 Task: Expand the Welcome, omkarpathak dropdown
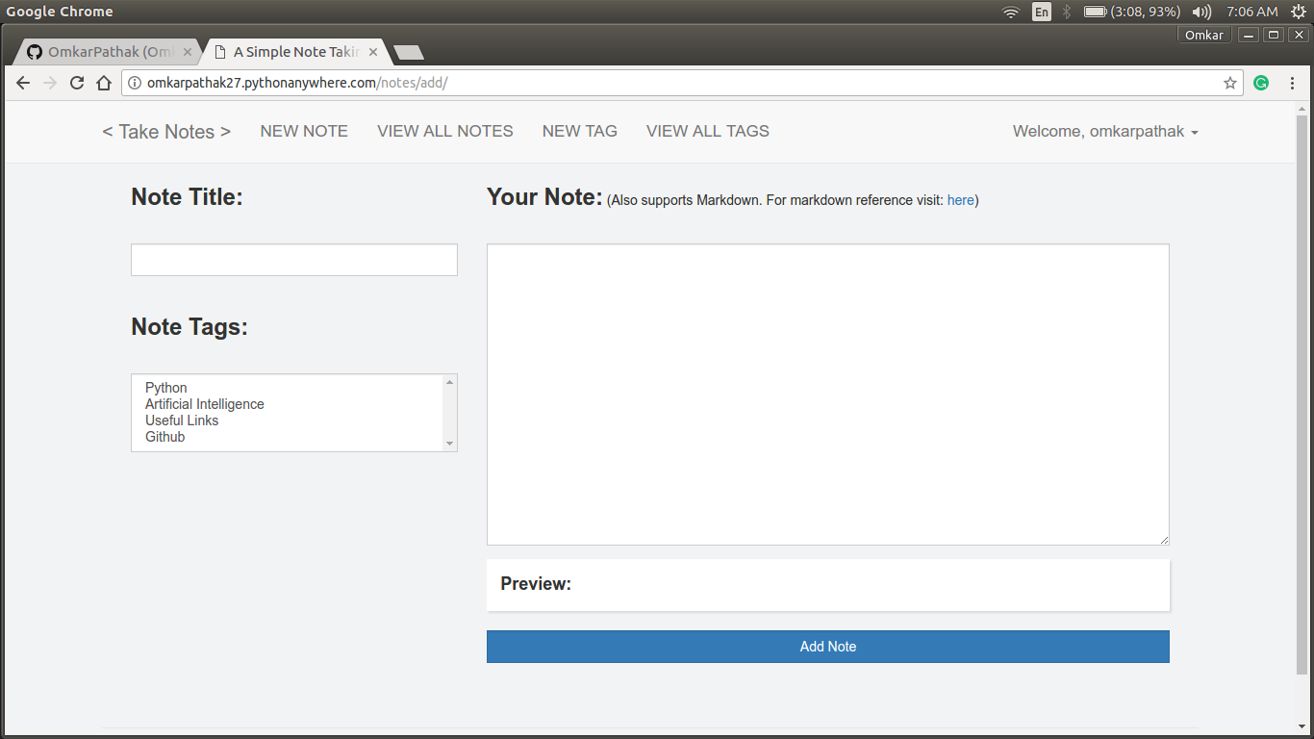[1105, 132]
